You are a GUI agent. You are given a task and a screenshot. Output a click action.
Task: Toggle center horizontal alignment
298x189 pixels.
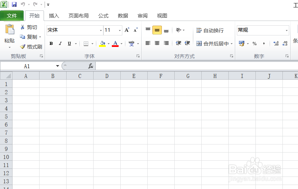pyautogui.click(x=157, y=43)
